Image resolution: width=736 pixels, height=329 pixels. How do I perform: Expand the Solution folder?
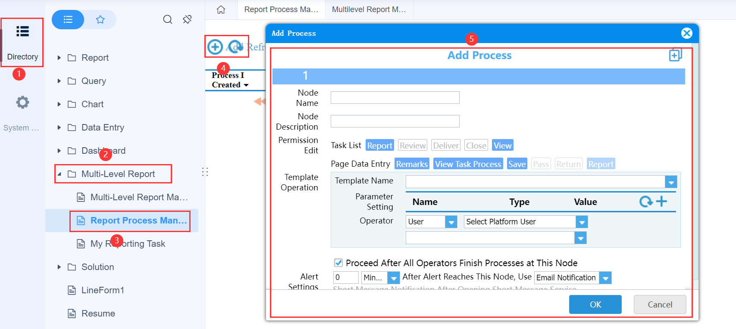pos(59,267)
